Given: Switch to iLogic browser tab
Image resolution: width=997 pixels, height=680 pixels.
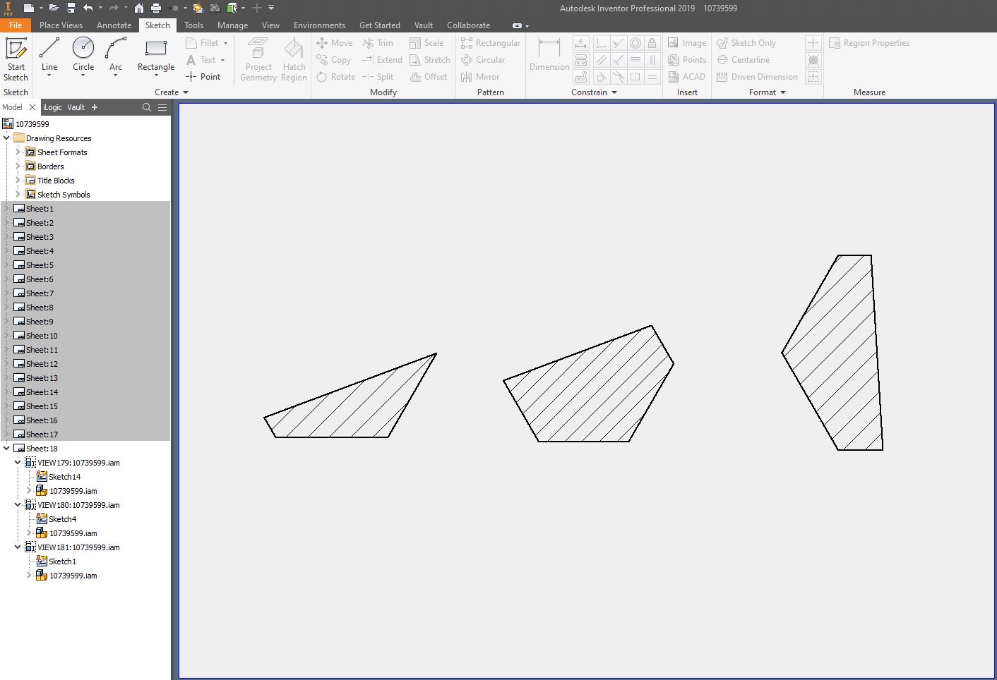Looking at the screenshot, I should pos(52,107).
